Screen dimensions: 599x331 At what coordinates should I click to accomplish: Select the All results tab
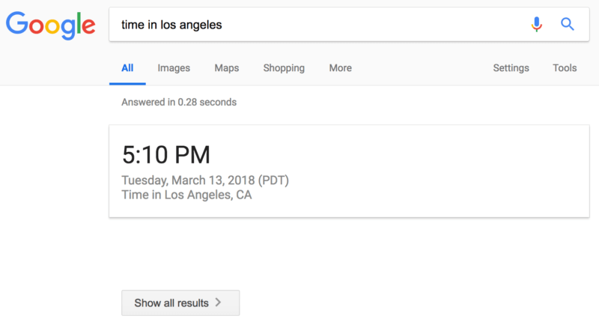pyautogui.click(x=127, y=68)
